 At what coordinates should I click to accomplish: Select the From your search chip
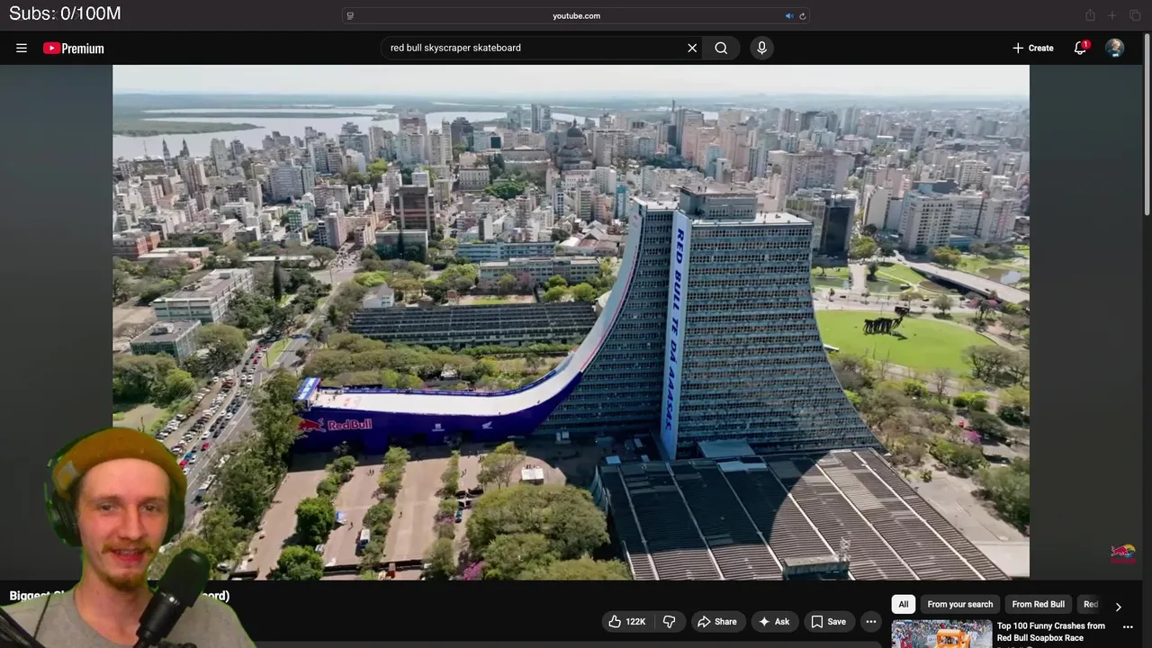(959, 605)
